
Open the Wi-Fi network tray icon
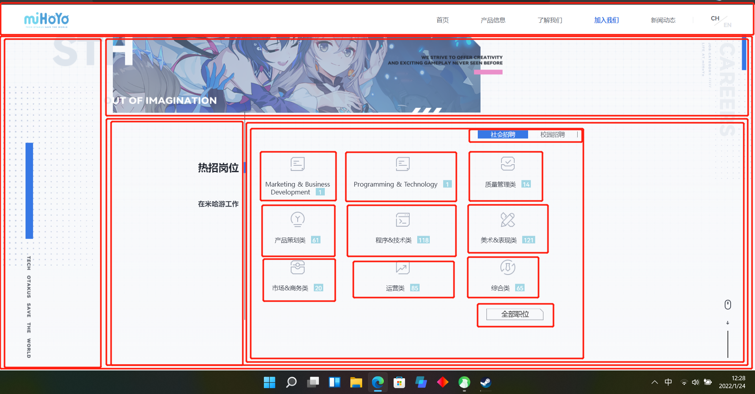pos(684,382)
